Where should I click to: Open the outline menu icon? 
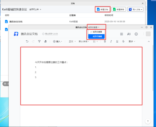point(121,34)
